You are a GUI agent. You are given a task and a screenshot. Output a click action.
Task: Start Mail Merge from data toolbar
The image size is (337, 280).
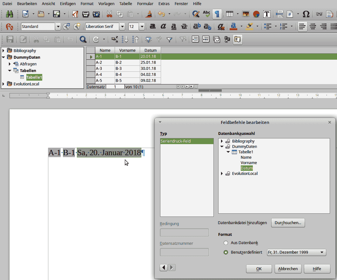pyautogui.click(x=217, y=39)
